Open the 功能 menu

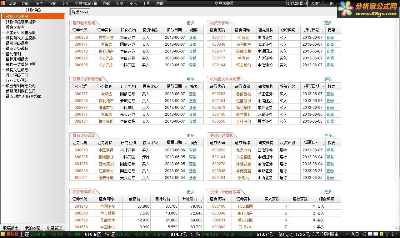click(x=26, y=4)
